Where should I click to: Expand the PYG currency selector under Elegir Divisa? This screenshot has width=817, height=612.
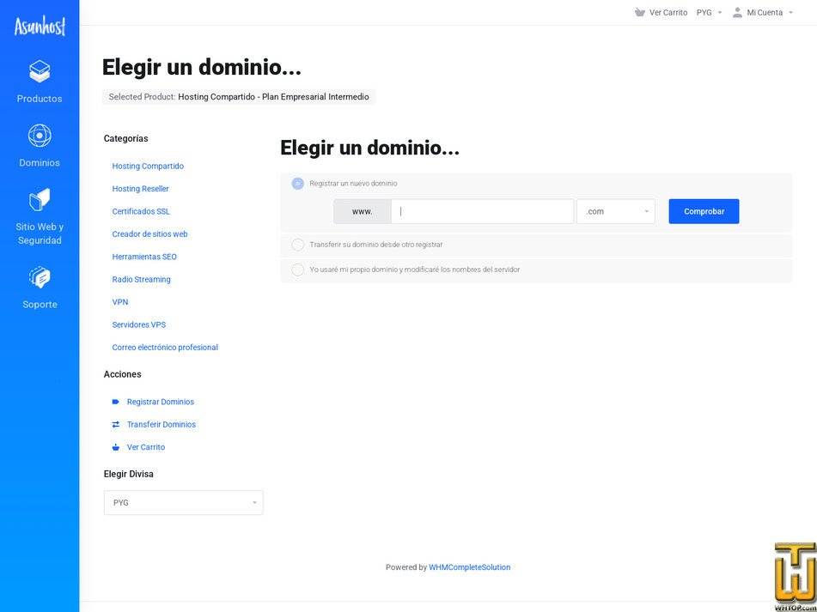183,502
